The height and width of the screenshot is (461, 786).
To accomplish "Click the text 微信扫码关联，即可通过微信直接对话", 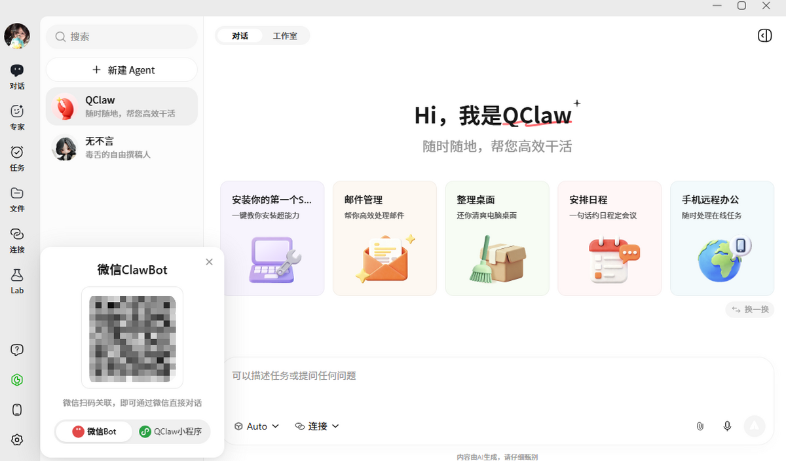I will coord(132,403).
